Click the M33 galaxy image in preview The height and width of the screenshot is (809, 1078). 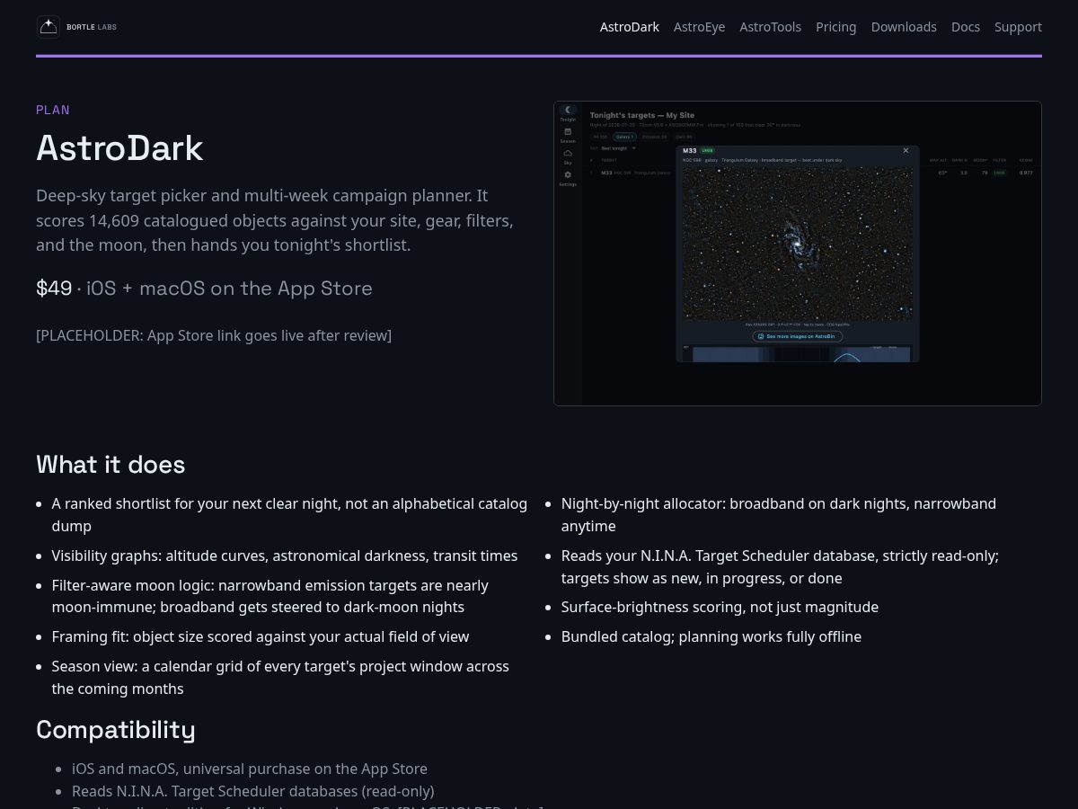[798, 244]
